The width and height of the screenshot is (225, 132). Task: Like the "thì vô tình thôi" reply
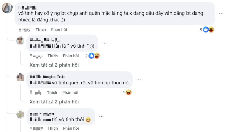point(53,128)
